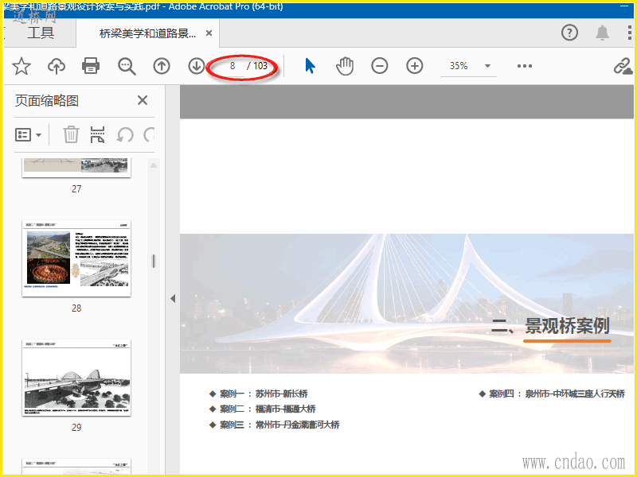The image size is (637, 477).
Task: Open the help menu
Action: [569, 33]
